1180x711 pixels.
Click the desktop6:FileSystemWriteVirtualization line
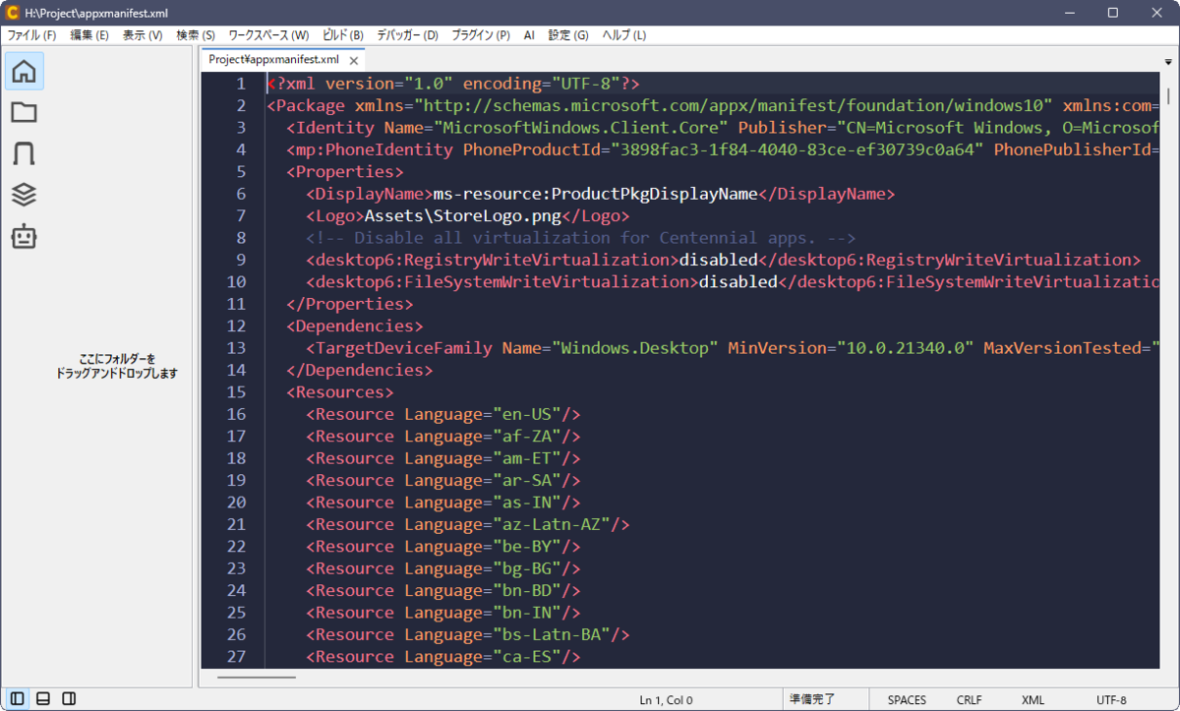733,281
